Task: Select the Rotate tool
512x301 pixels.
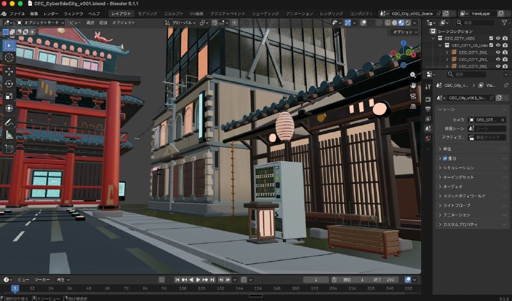Action: coord(9,84)
